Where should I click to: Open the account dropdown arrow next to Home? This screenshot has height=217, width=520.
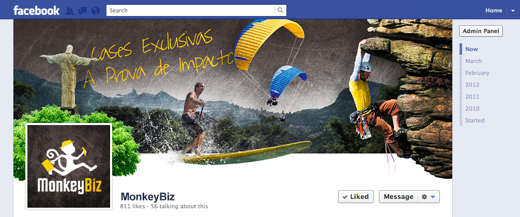pyautogui.click(x=513, y=11)
